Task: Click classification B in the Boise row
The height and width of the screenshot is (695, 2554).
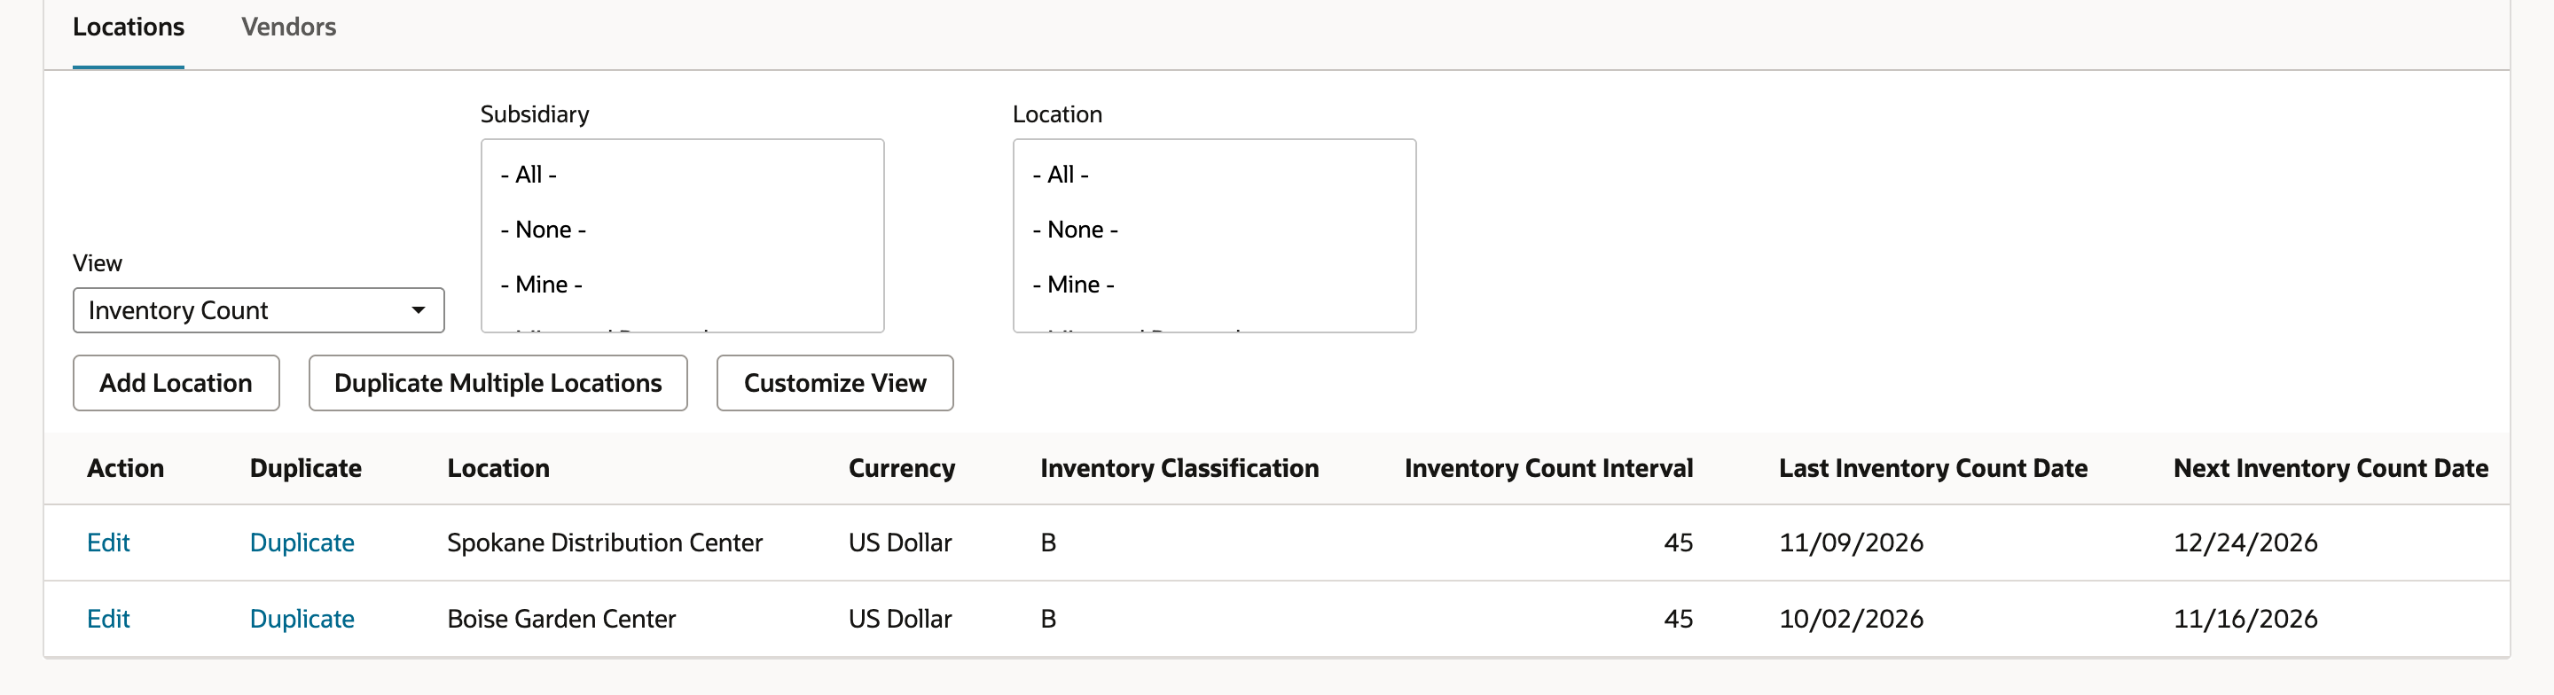Action: pos(1048,619)
